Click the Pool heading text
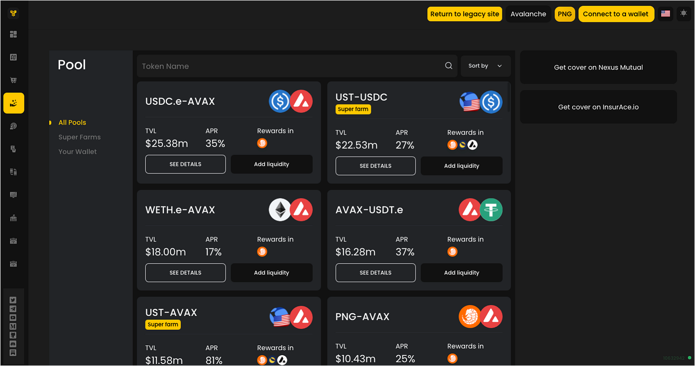Viewport: 695px width, 366px height. 72,65
